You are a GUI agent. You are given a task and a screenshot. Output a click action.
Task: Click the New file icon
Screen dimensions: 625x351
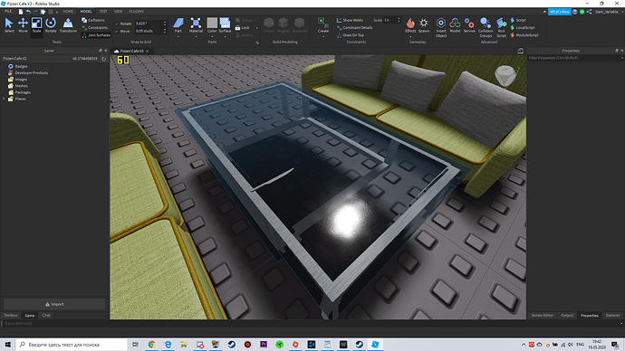[21, 12]
